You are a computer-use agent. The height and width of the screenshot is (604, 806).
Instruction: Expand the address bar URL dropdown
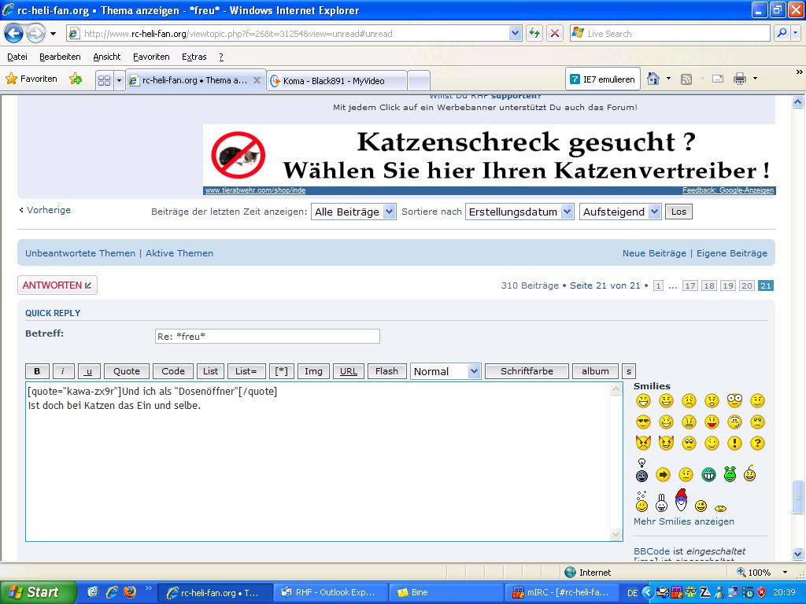(x=515, y=33)
